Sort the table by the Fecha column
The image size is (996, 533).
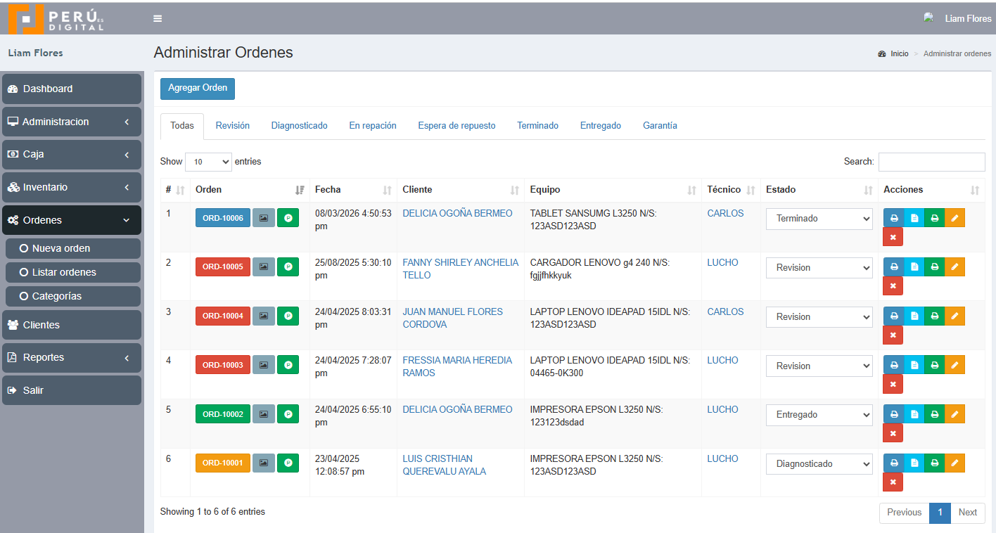tap(353, 190)
